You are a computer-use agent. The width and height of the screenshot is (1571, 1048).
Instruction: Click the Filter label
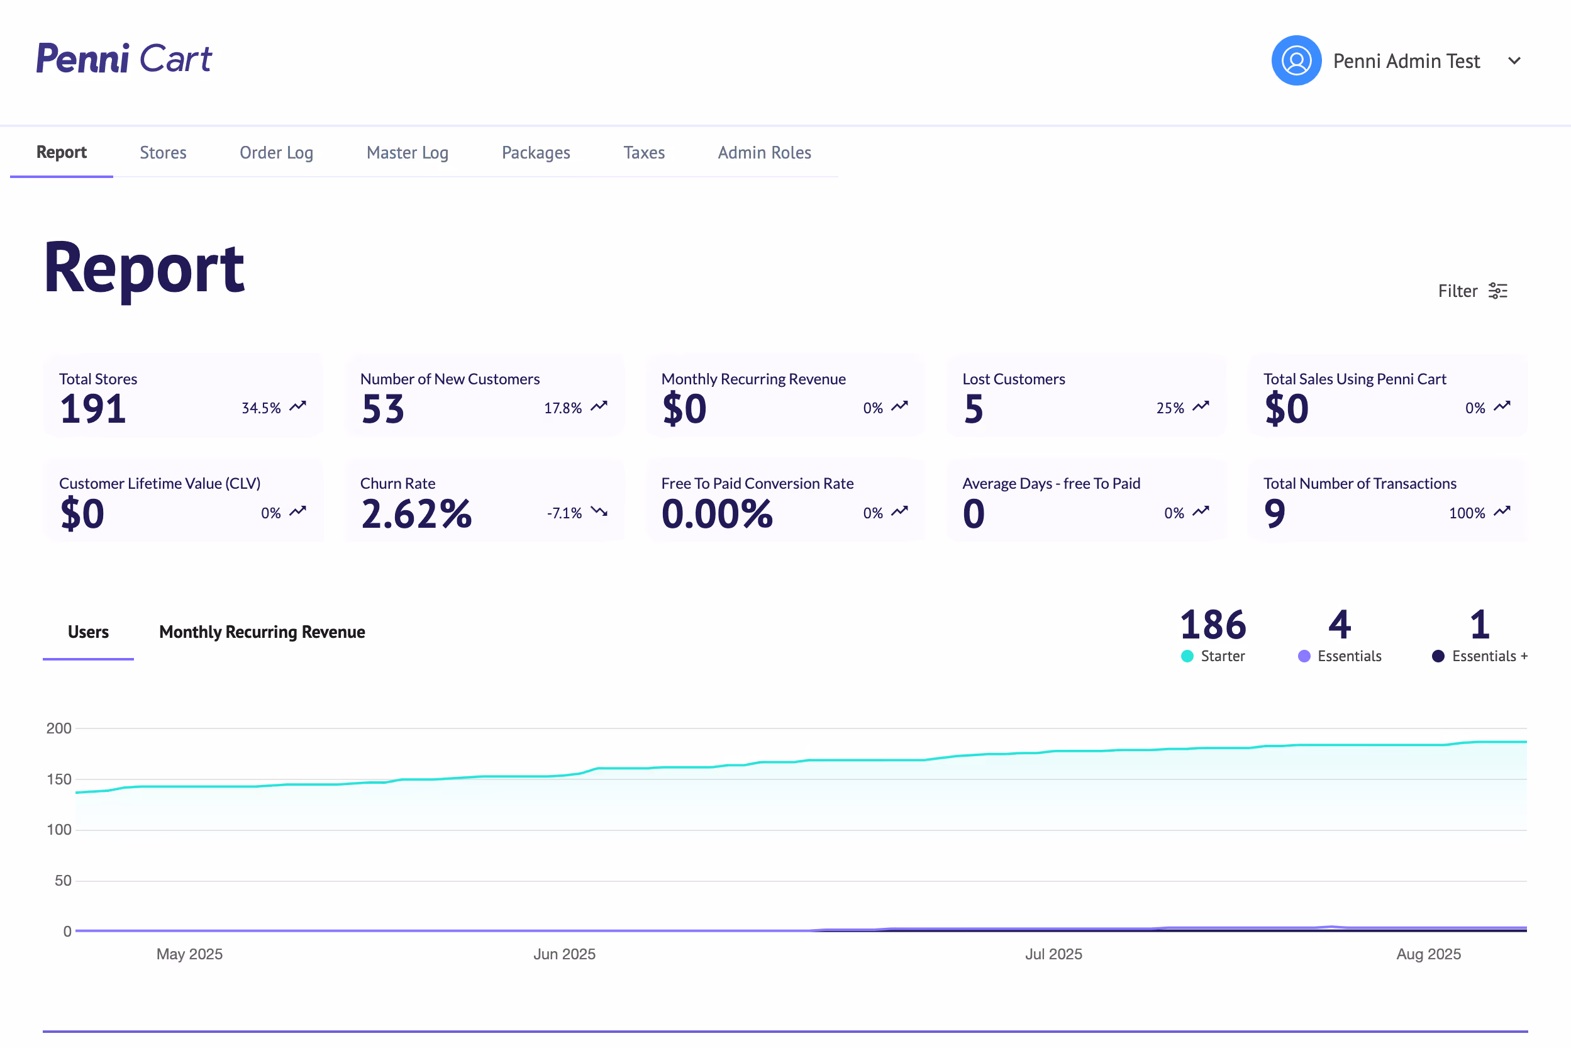(x=1457, y=291)
